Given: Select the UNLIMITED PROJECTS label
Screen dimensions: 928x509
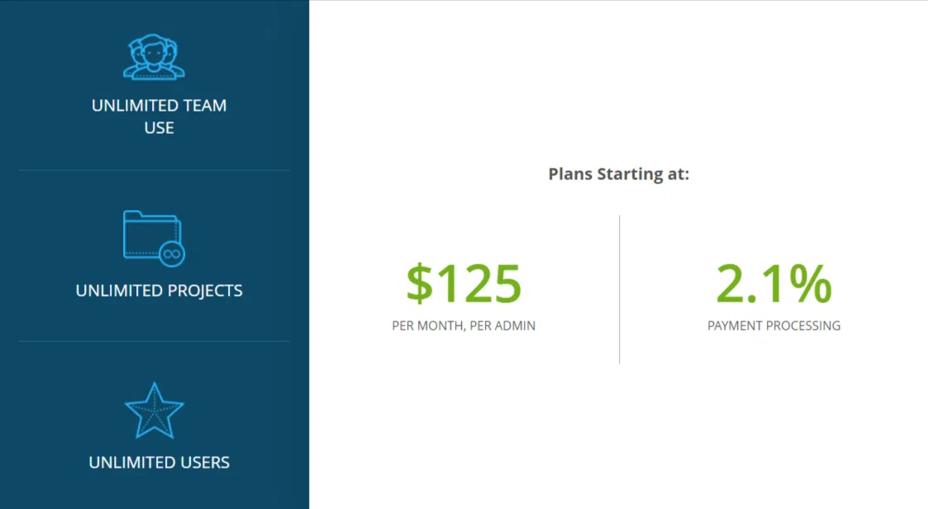Looking at the screenshot, I should (x=159, y=291).
